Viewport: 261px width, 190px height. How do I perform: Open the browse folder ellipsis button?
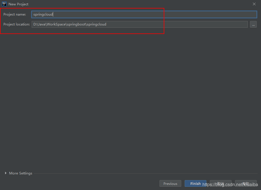tap(253, 25)
